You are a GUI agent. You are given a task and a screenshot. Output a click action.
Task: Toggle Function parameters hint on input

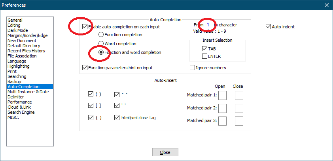85,68
